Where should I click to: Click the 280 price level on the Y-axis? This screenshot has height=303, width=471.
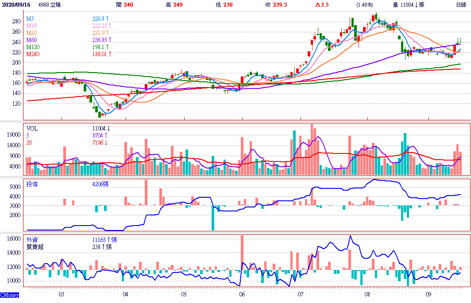17,22
